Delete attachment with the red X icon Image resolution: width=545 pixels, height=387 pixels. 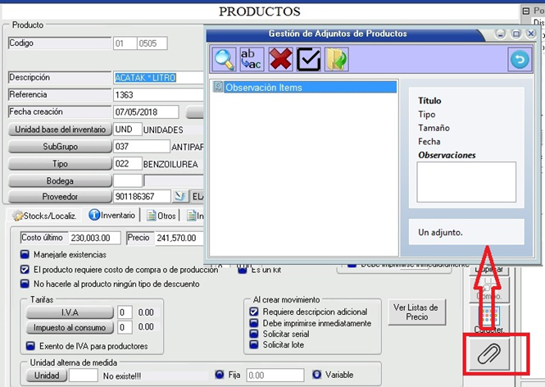point(280,59)
